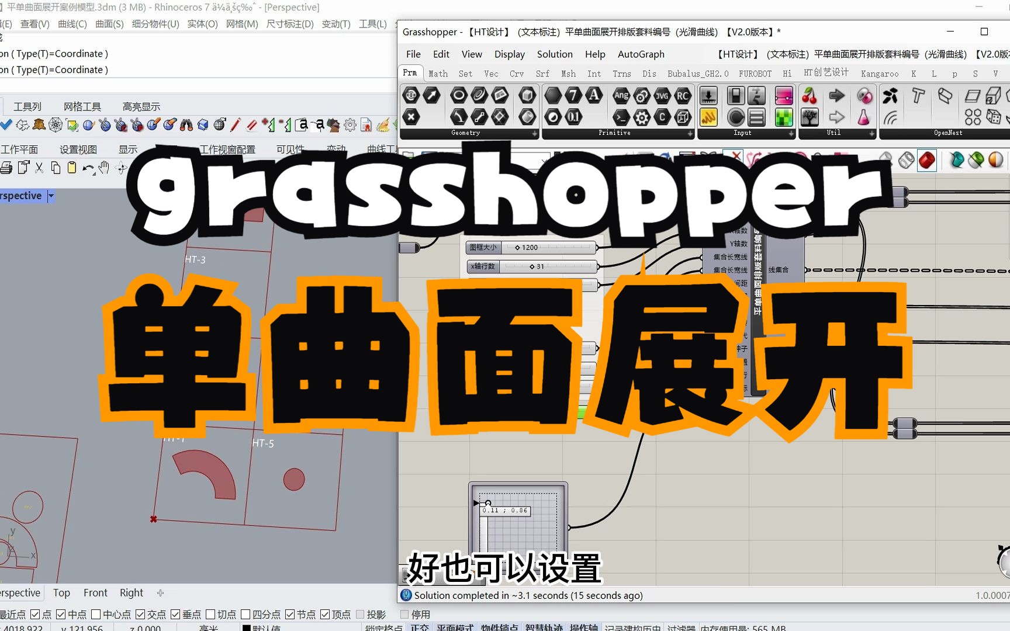
Task: Expand the Geometry panel dropdown arrow
Action: [534, 133]
